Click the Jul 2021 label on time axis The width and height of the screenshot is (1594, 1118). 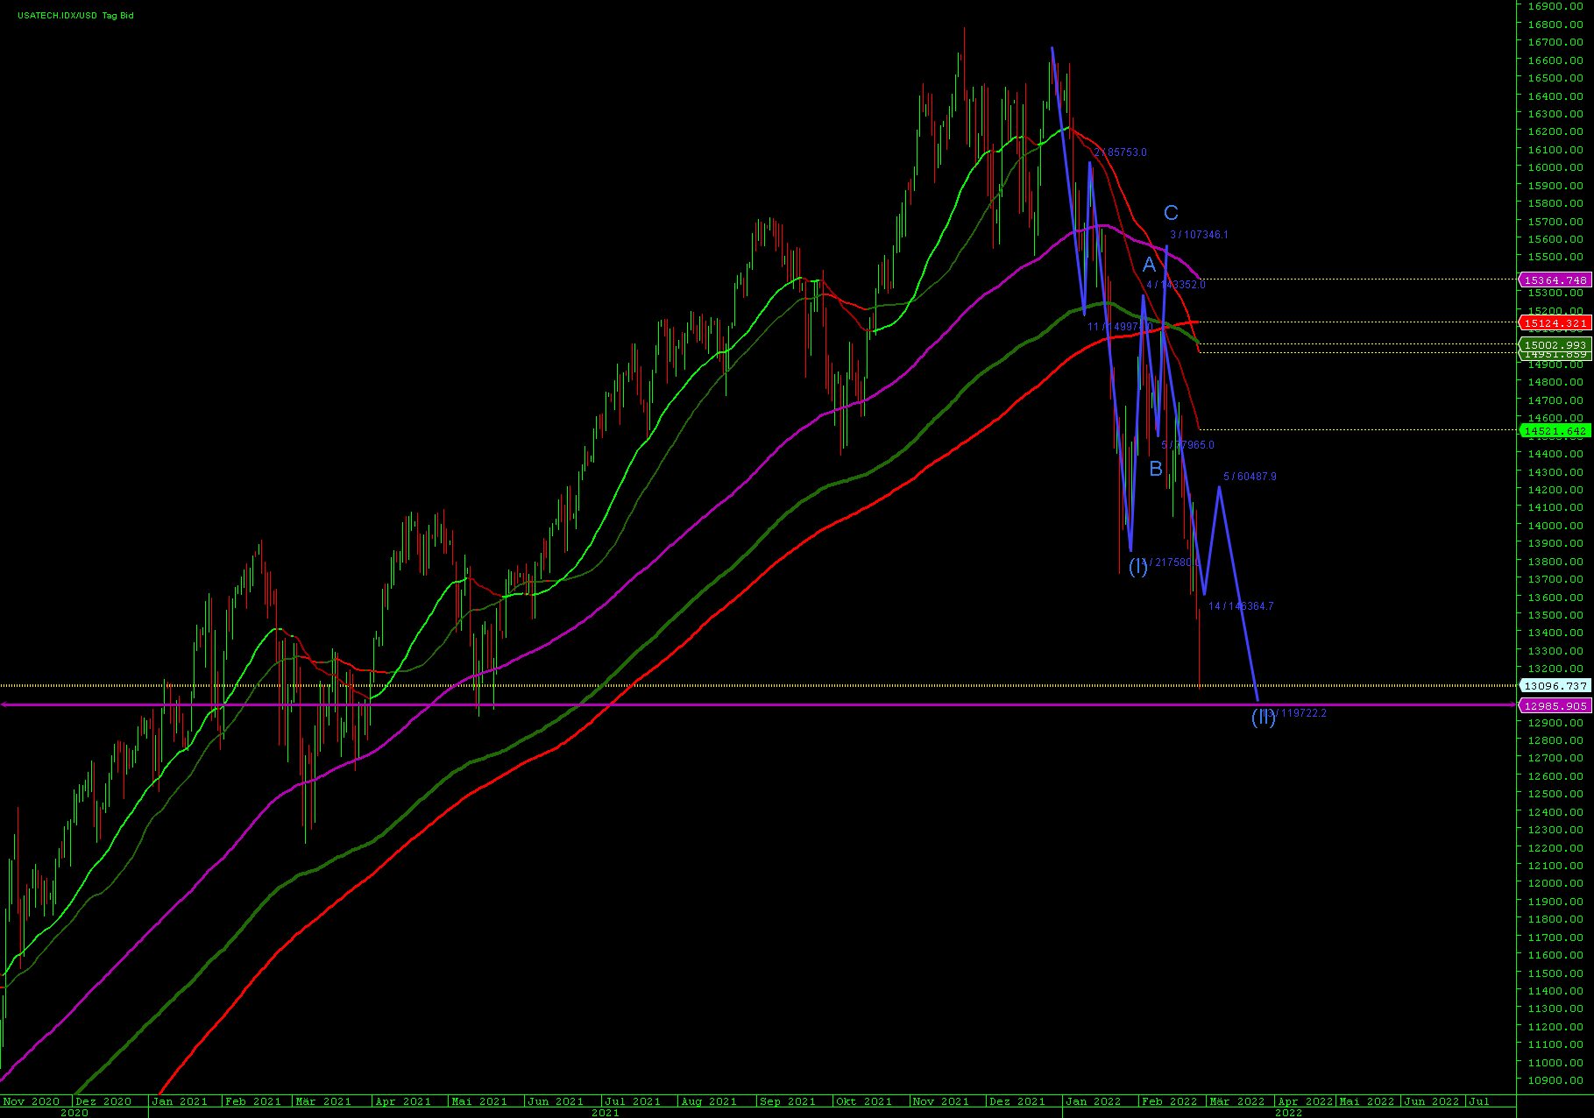pyautogui.click(x=633, y=1101)
